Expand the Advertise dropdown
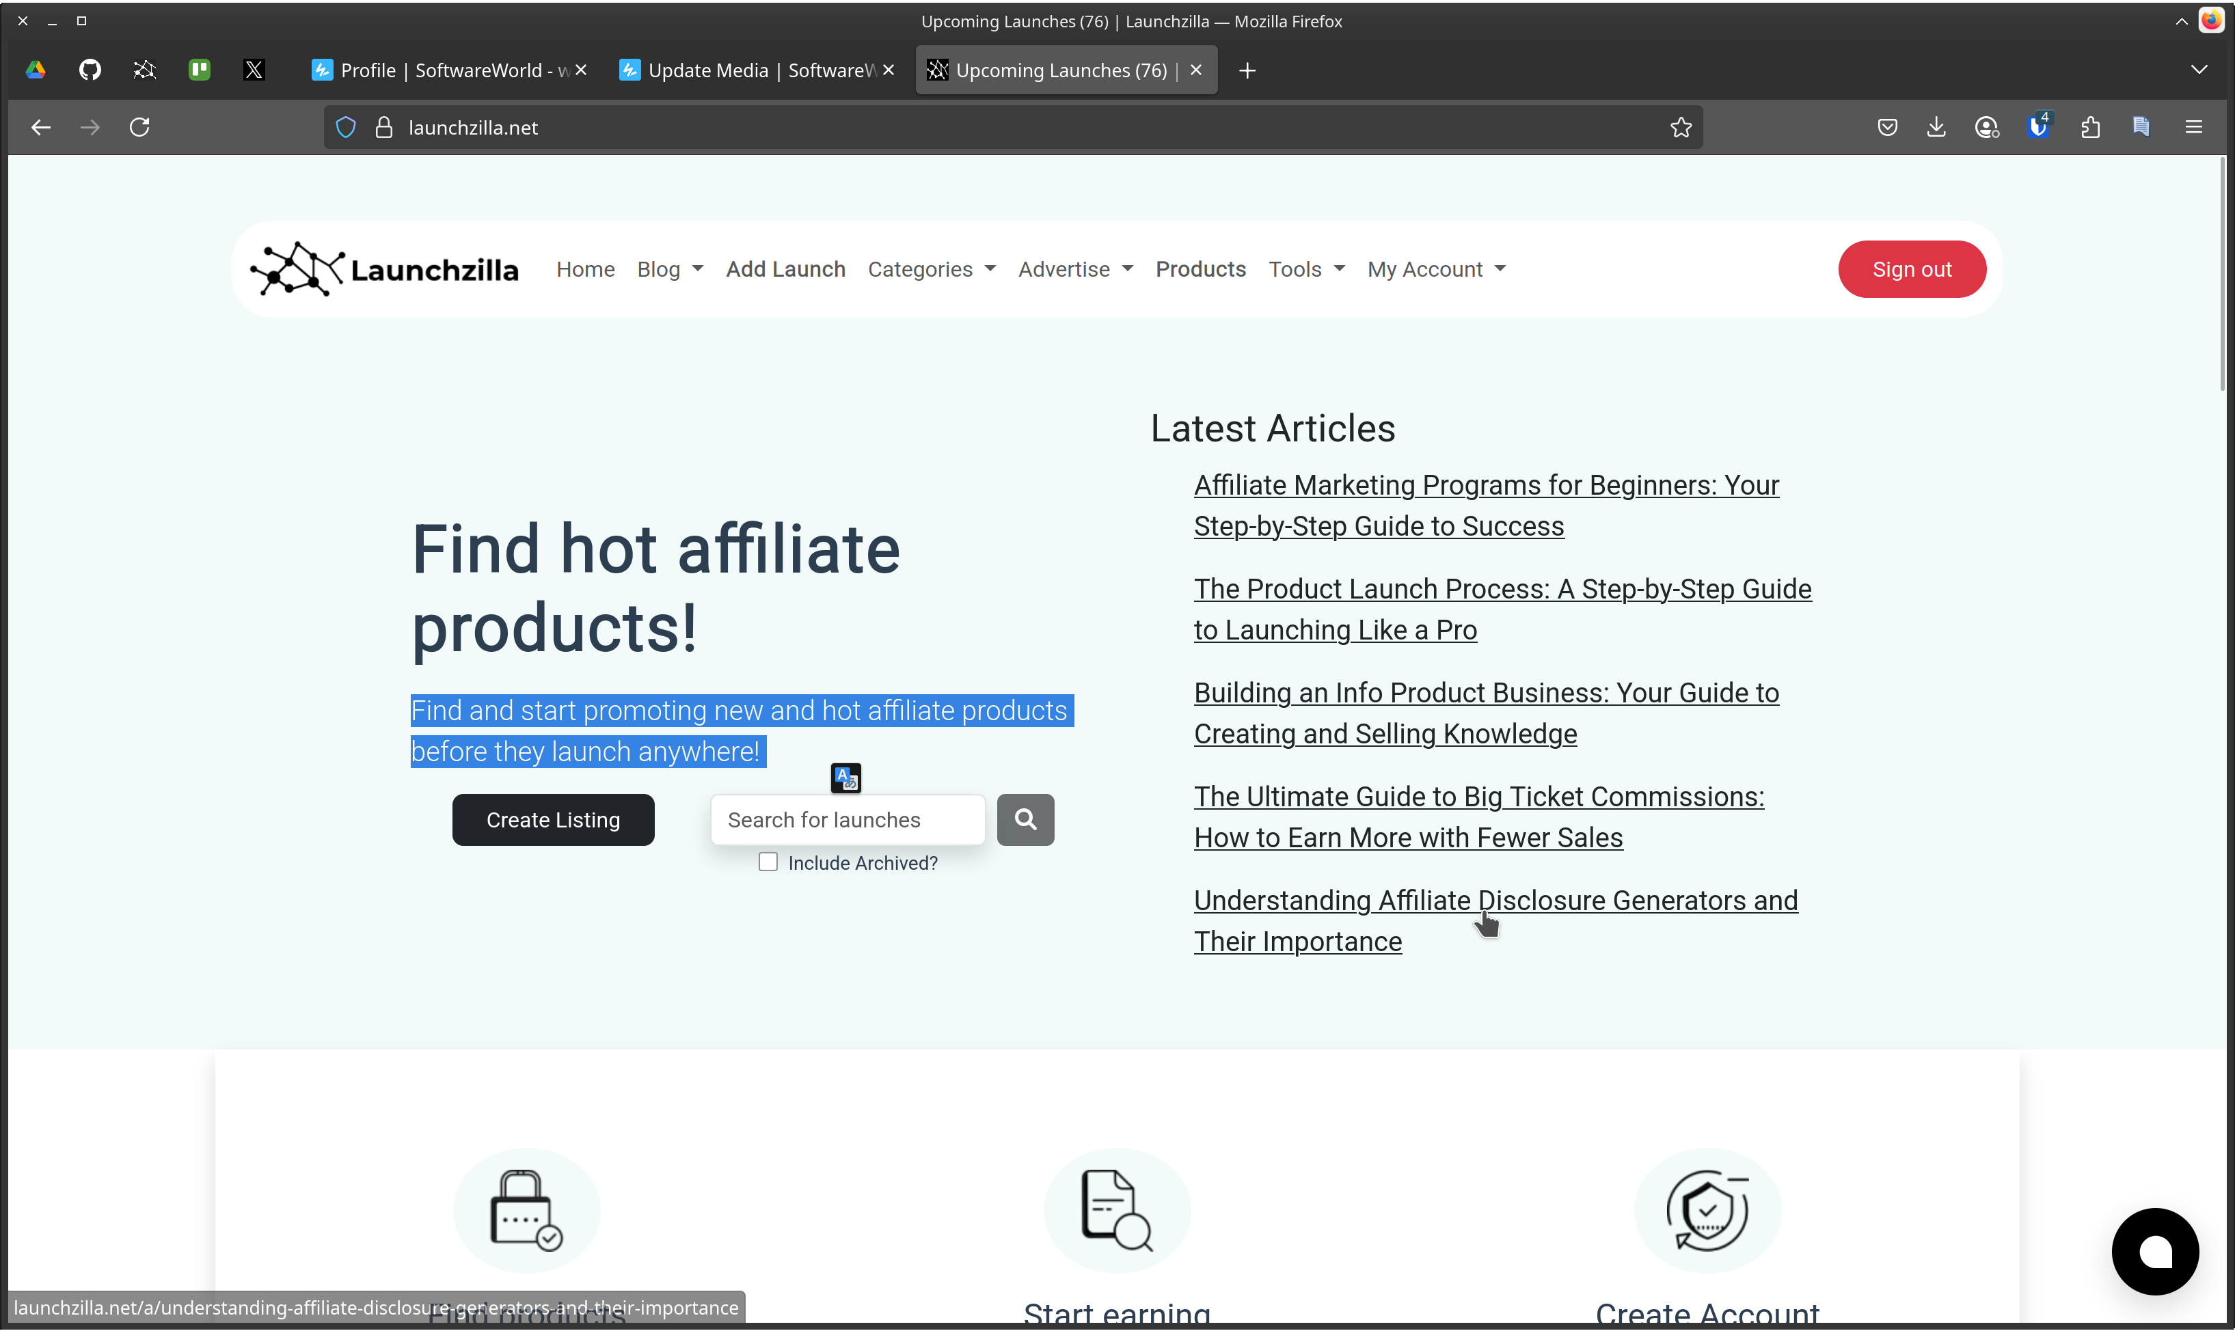The width and height of the screenshot is (2235, 1331). tap(1075, 269)
